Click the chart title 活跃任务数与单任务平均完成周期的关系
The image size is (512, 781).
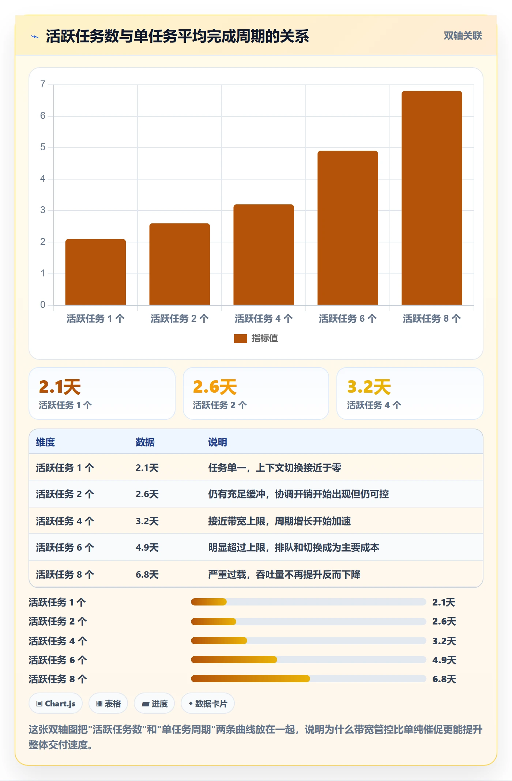177,36
